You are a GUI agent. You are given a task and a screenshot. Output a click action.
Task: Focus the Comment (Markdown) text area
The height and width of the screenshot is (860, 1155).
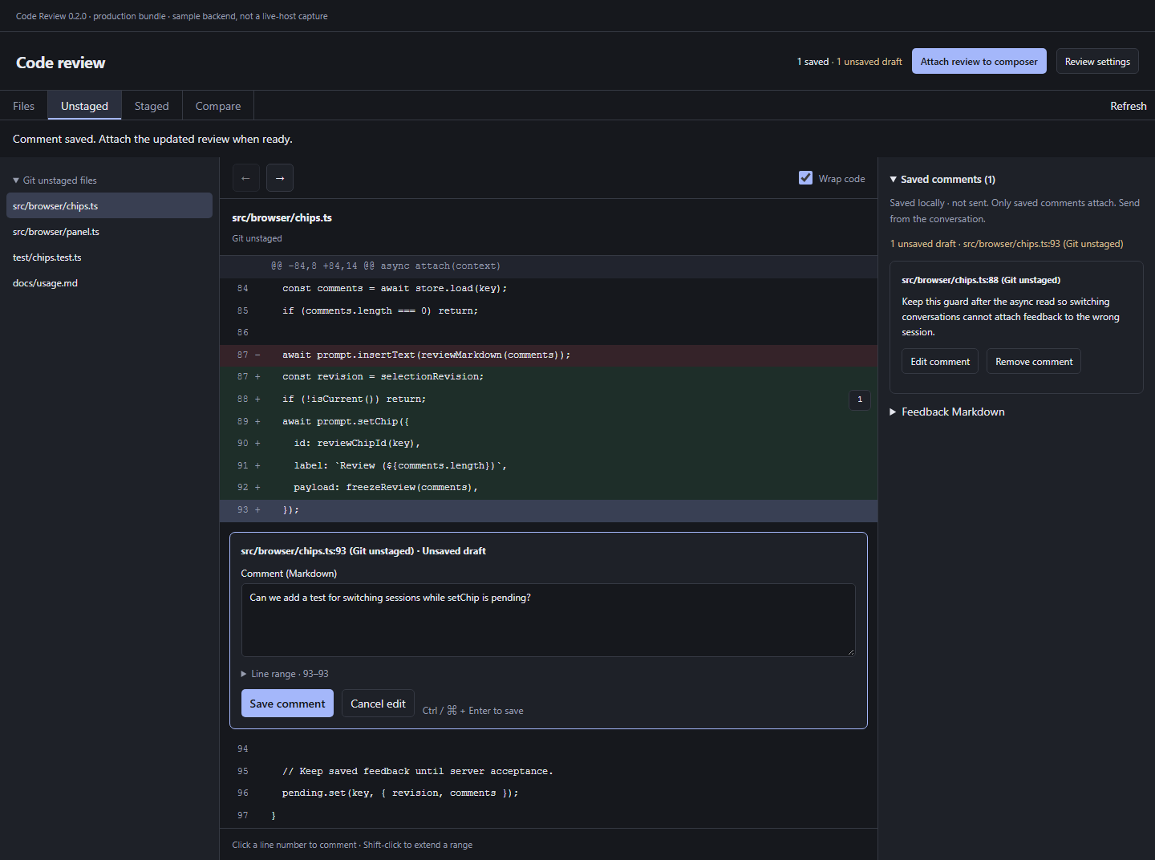click(549, 620)
